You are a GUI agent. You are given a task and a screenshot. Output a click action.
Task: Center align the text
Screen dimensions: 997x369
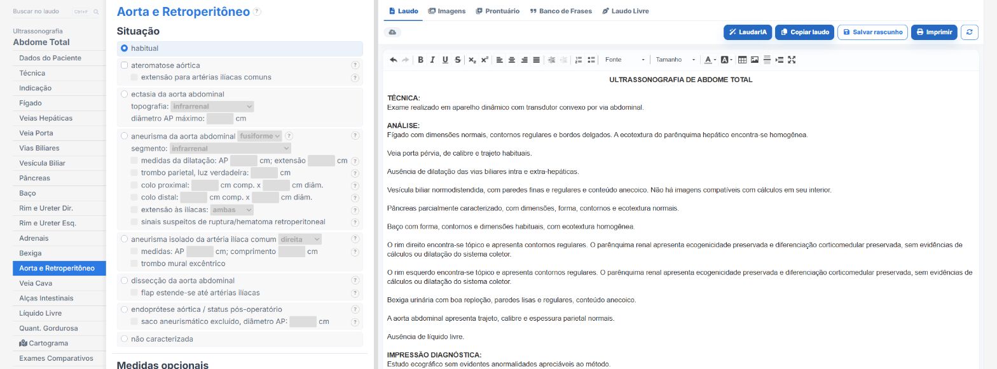[x=512, y=60]
